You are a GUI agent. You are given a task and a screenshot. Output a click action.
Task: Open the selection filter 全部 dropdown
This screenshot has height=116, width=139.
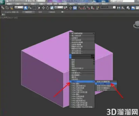(19, 7)
